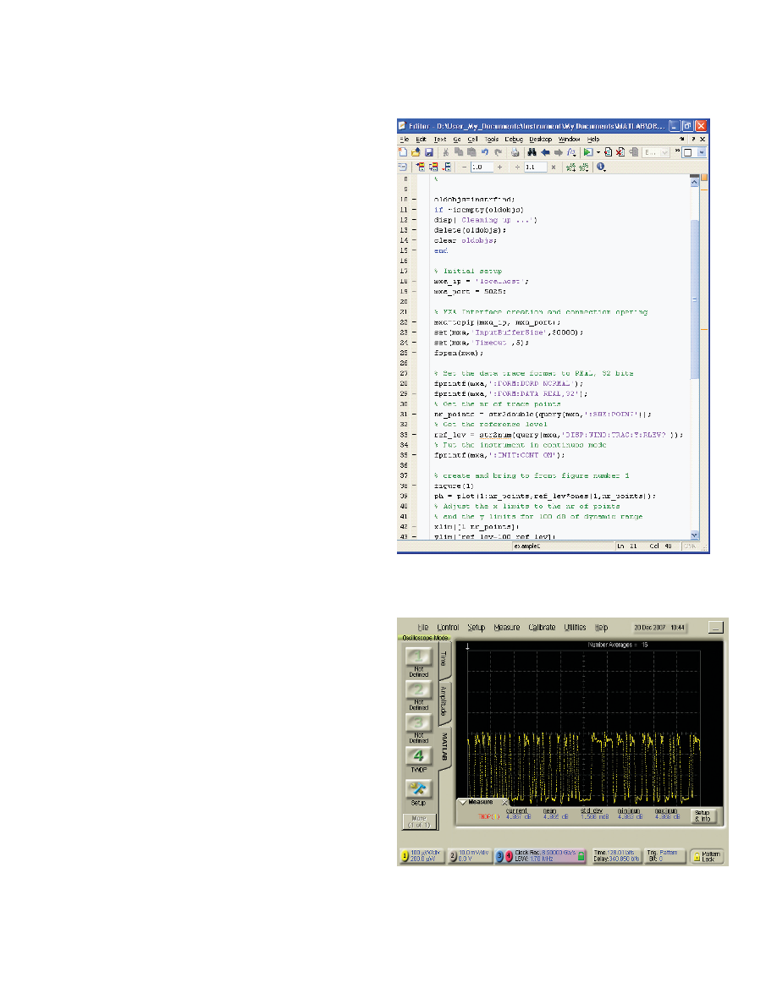
Task: Run the script with the green play icon
Action: (588, 152)
